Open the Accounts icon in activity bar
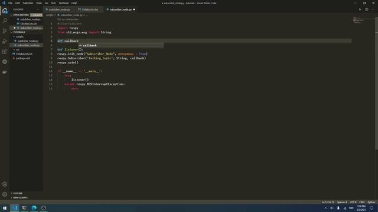The width and height of the screenshot is (378, 212). coord(5,184)
